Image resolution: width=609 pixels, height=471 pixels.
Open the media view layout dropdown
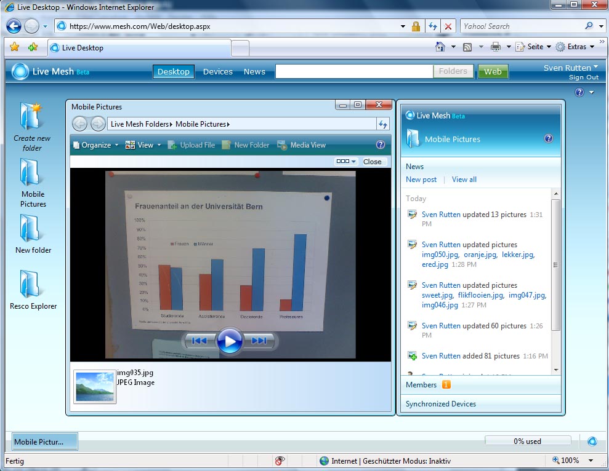pyautogui.click(x=345, y=161)
